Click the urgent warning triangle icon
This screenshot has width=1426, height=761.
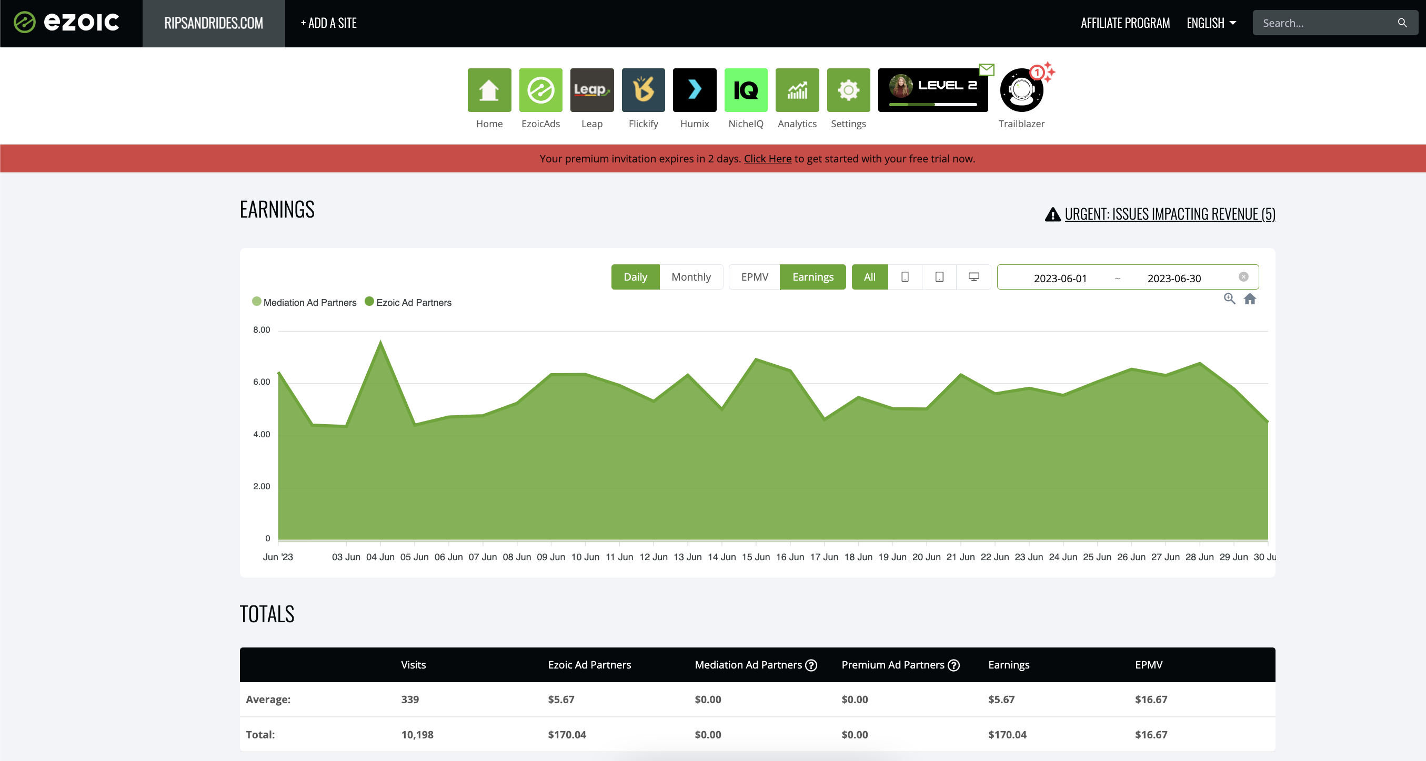[x=1052, y=214]
